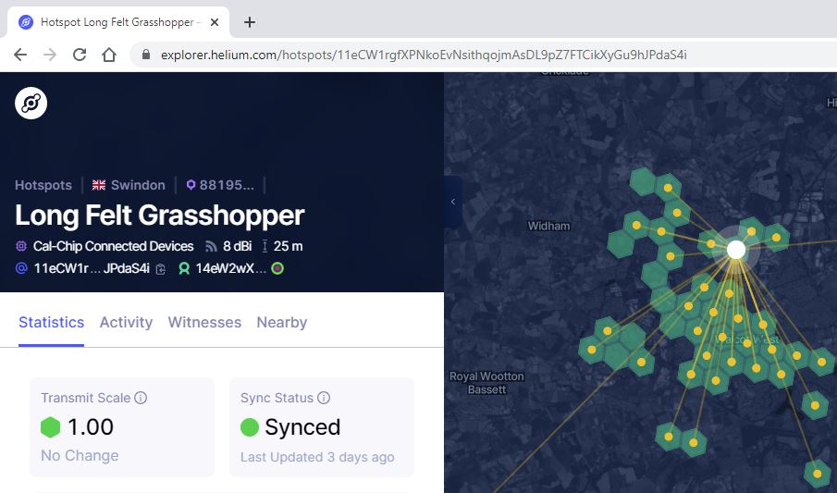Switch to the Activity tab
Screen dimensions: 837x493
point(126,322)
